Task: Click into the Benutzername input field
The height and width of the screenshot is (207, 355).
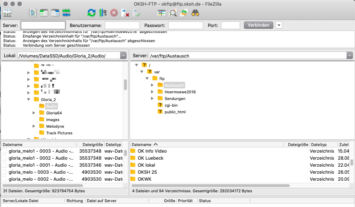Action: click(122, 25)
